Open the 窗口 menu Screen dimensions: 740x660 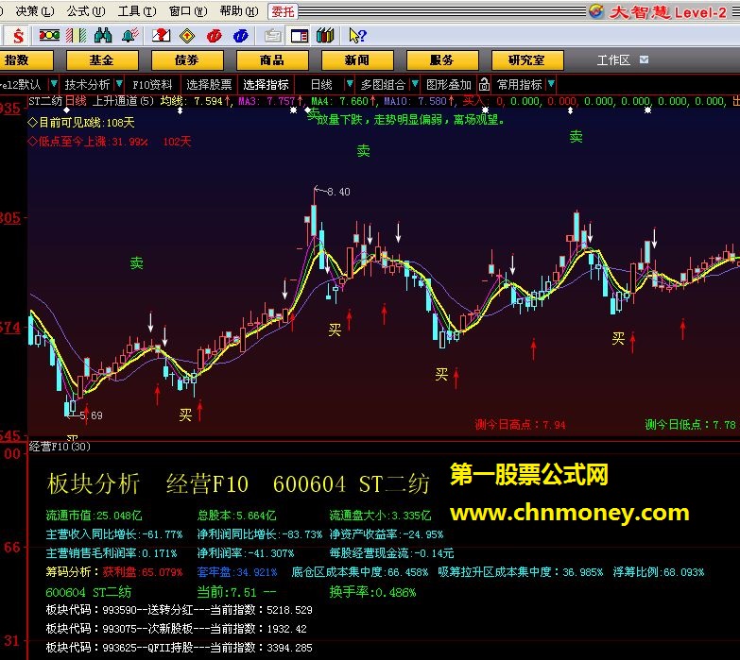188,10
